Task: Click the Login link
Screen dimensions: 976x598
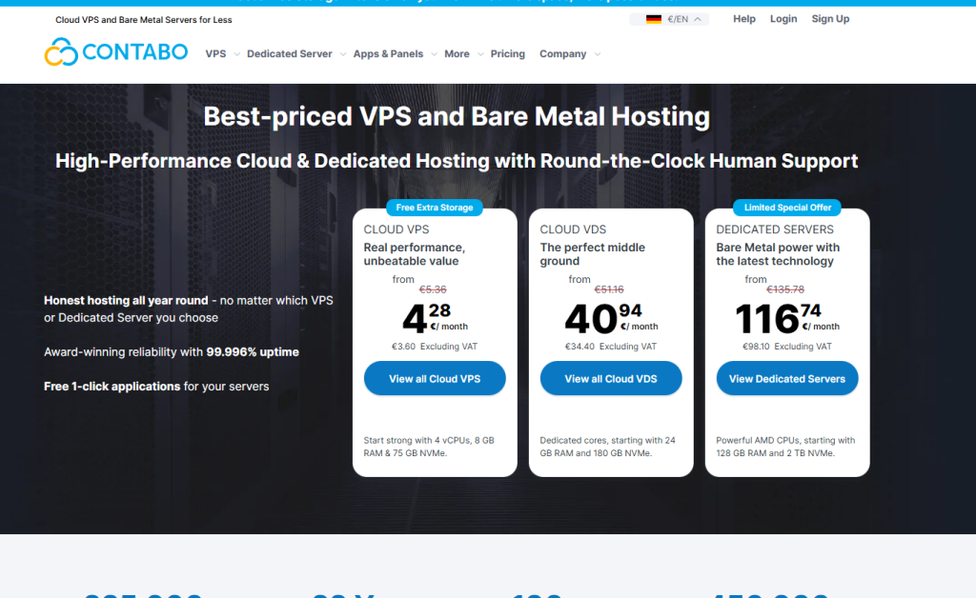Action: point(783,19)
